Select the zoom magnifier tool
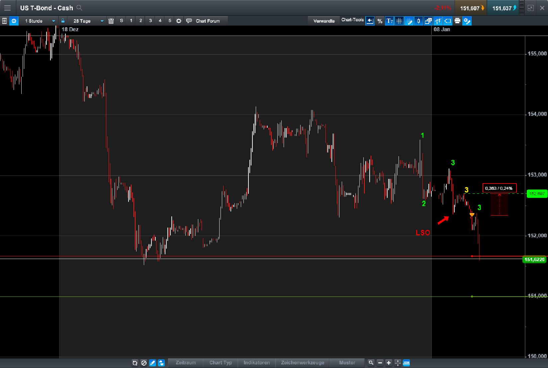This screenshot has height=368, width=548. [x=371, y=363]
